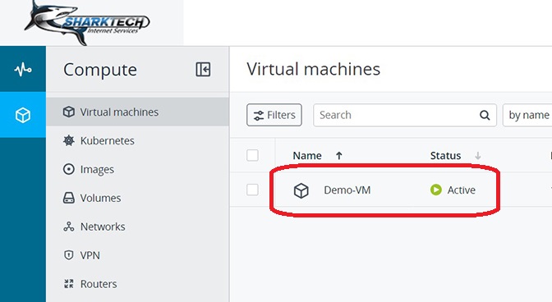Click the Compute panel title
Screen dimensions: 552x302
(100, 70)
